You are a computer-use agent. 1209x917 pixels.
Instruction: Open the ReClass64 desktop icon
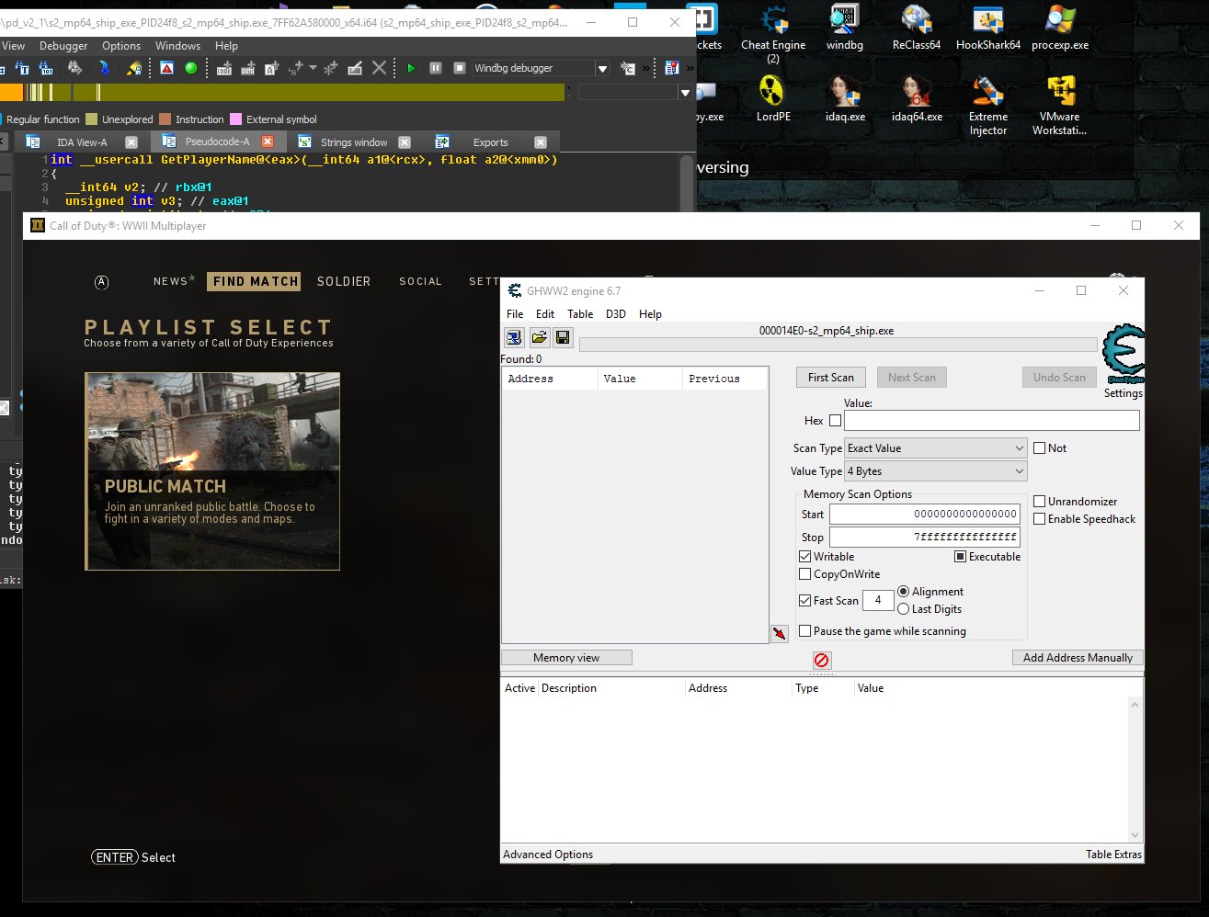click(917, 28)
